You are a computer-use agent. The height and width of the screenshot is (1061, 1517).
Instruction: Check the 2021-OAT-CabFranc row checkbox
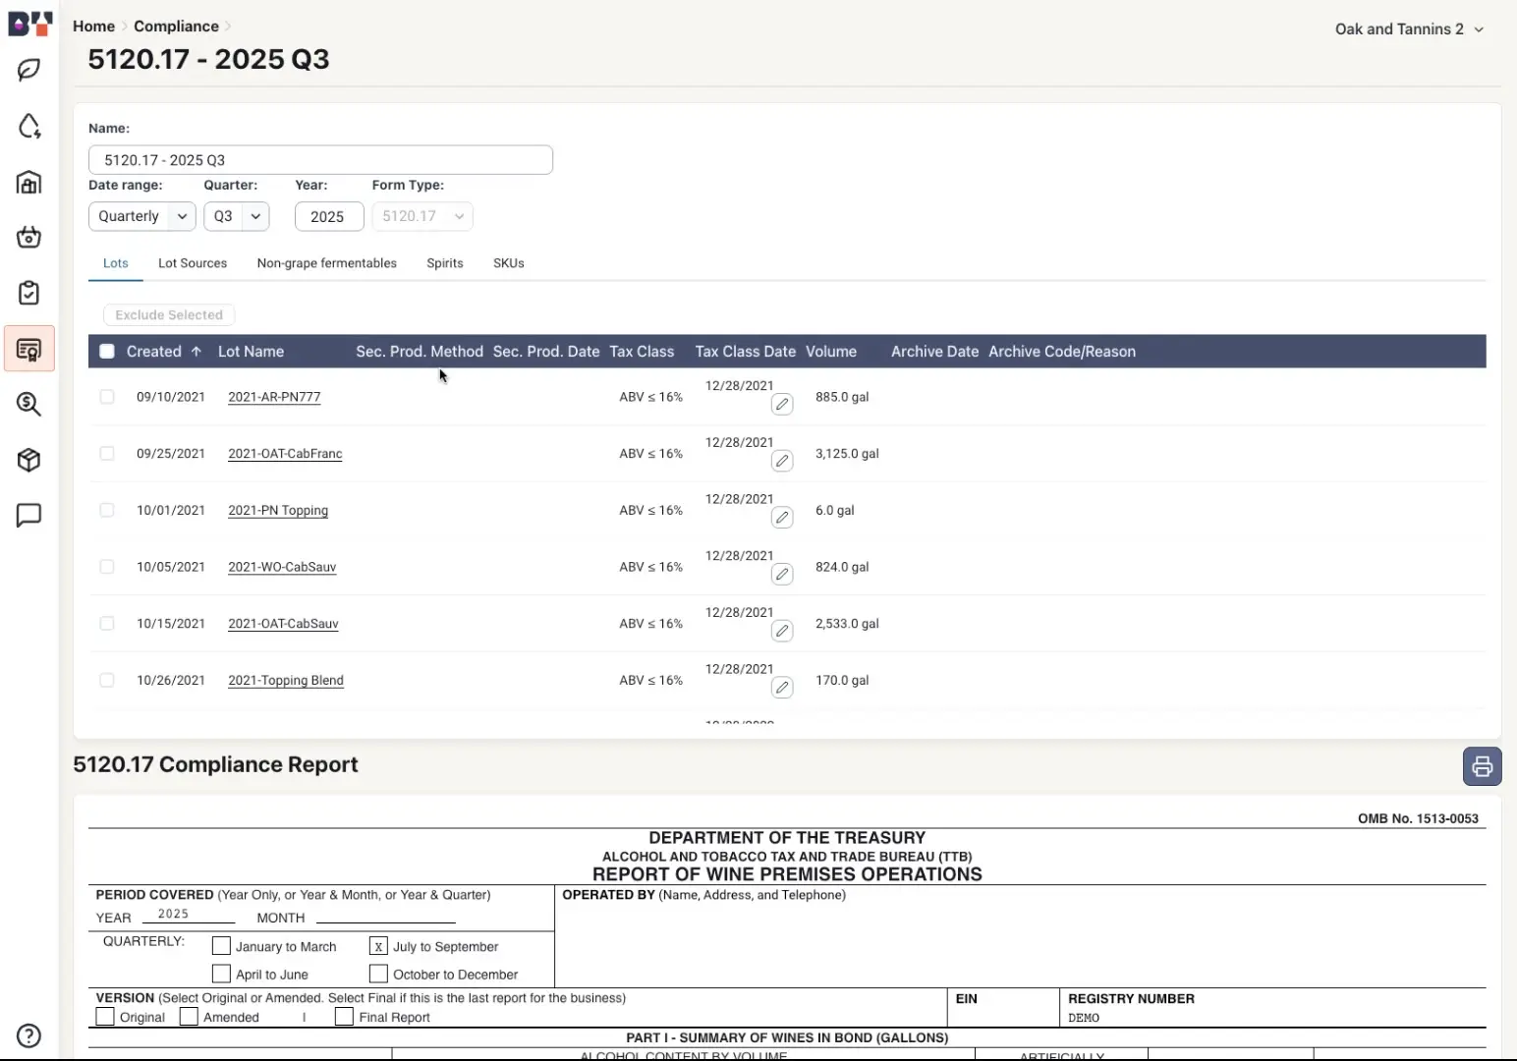click(107, 453)
